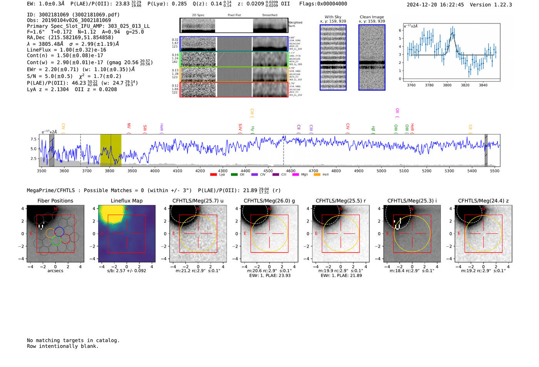This screenshot has height=367, width=539.
Task: Click the λ = 3805.48Å wavelength line
Action: tap(73, 44)
